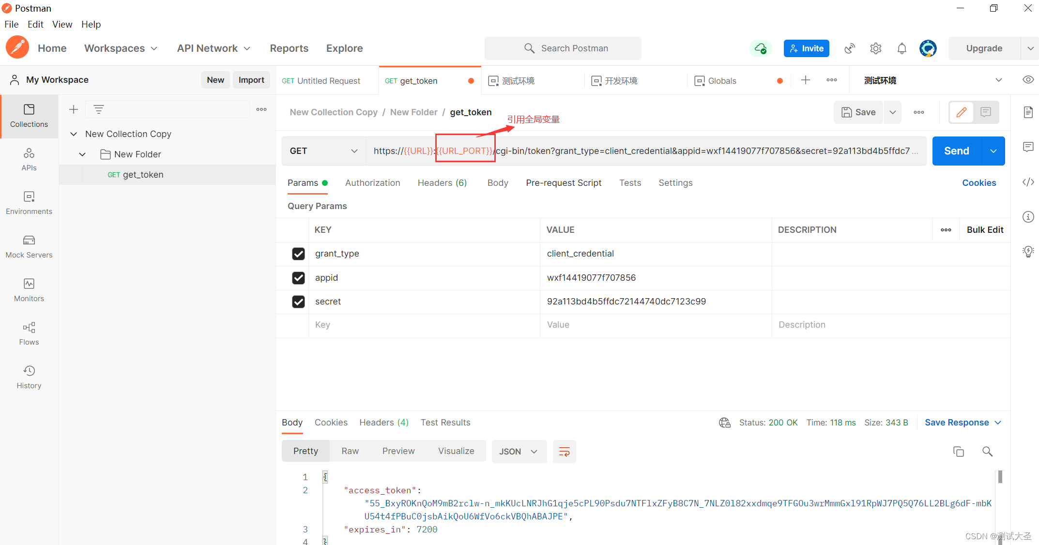Open the View menu
The height and width of the screenshot is (545, 1039).
[x=62, y=24]
